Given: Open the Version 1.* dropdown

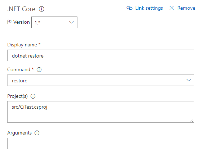Looking at the screenshot, I should click(54, 22).
